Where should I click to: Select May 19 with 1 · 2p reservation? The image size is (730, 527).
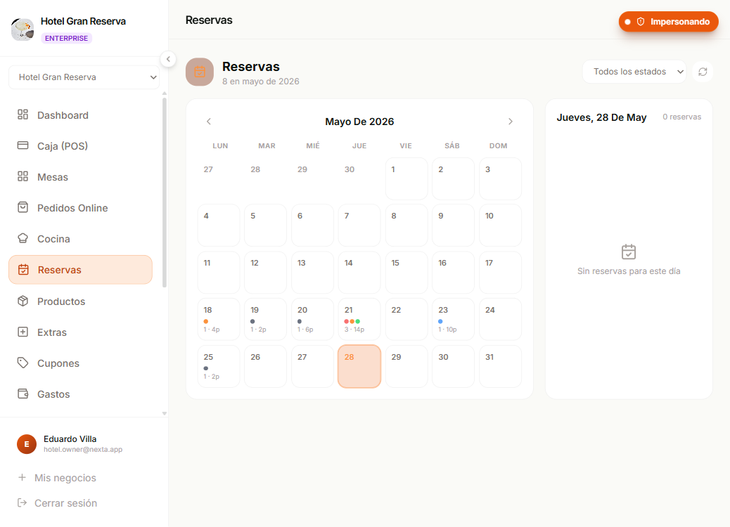[x=265, y=319]
